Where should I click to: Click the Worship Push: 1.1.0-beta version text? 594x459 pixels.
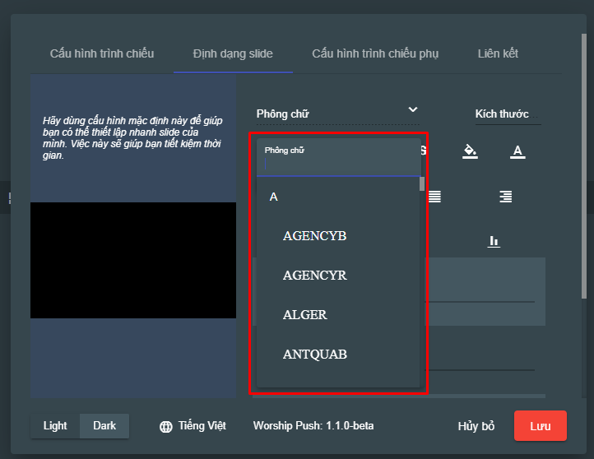click(x=313, y=425)
